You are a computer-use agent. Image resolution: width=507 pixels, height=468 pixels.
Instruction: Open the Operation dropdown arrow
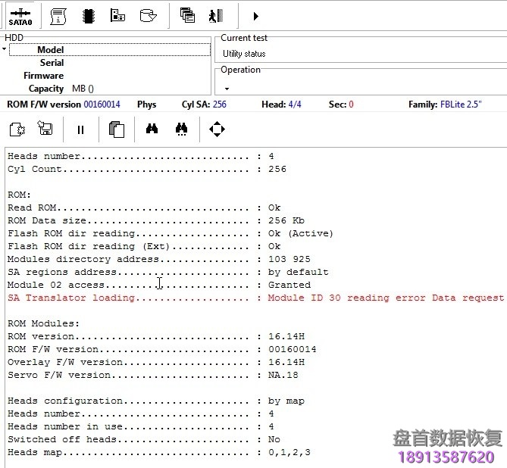pos(227,89)
